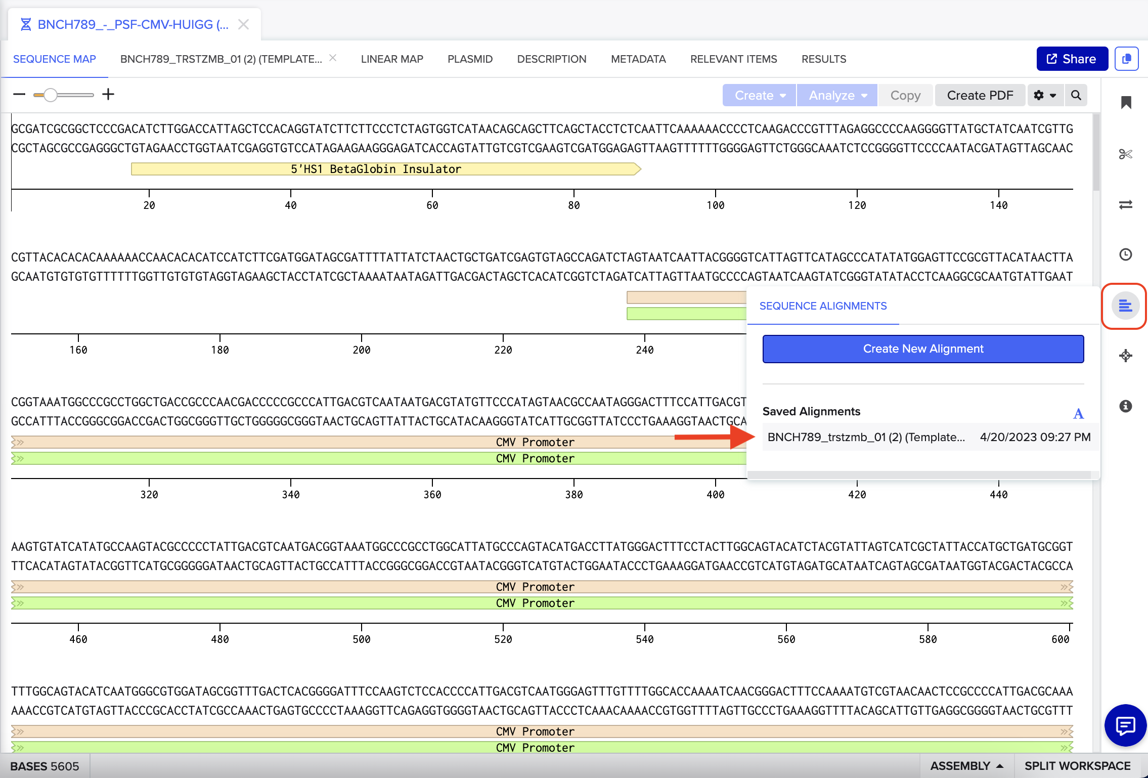Click the zoom slider handle
1148x778 pixels.
(x=50, y=95)
